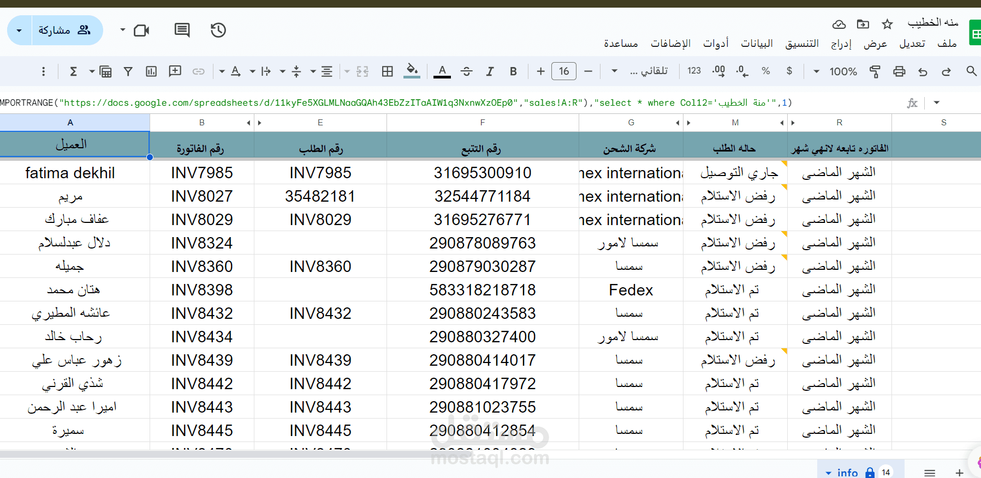Click the borders grid icon
Viewport: 981px width, 478px height.
[x=388, y=71]
